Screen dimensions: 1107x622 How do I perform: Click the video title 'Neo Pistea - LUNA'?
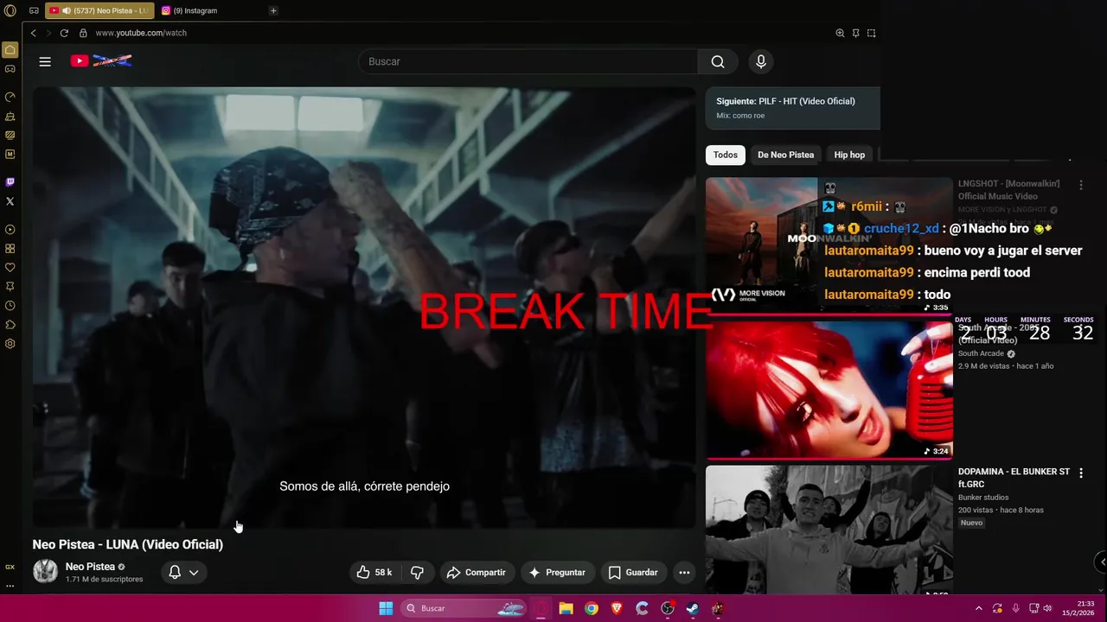(x=128, y=544)
